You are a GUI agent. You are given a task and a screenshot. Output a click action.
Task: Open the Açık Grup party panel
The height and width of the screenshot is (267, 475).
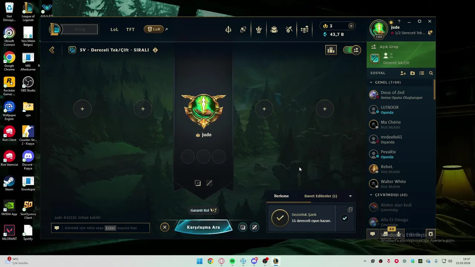(x=401, y=55)
